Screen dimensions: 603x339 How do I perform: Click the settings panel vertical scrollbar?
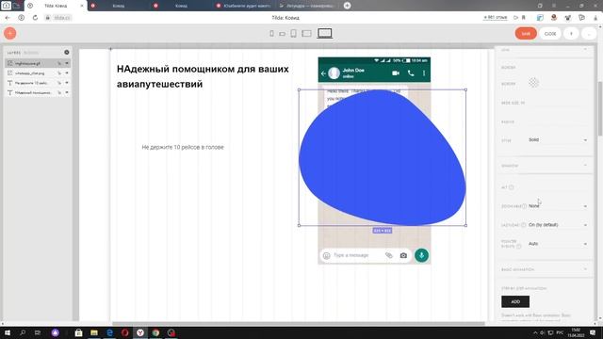(x=600, y=108)
